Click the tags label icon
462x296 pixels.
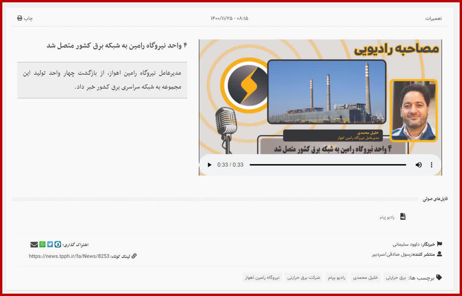click(439, 277)
